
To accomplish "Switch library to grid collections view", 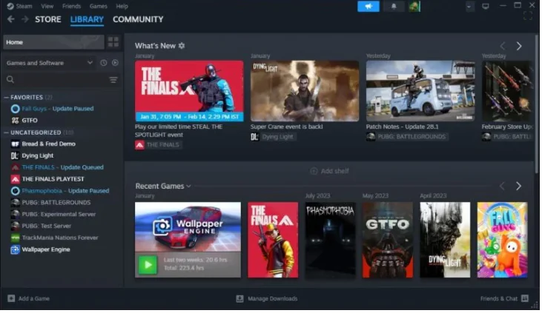I will pyautogui.click(x=113, y=42).
